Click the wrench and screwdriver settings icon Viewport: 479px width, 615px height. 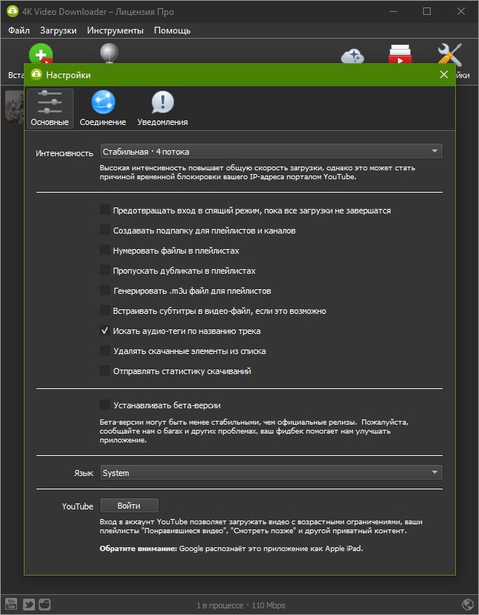449,54
